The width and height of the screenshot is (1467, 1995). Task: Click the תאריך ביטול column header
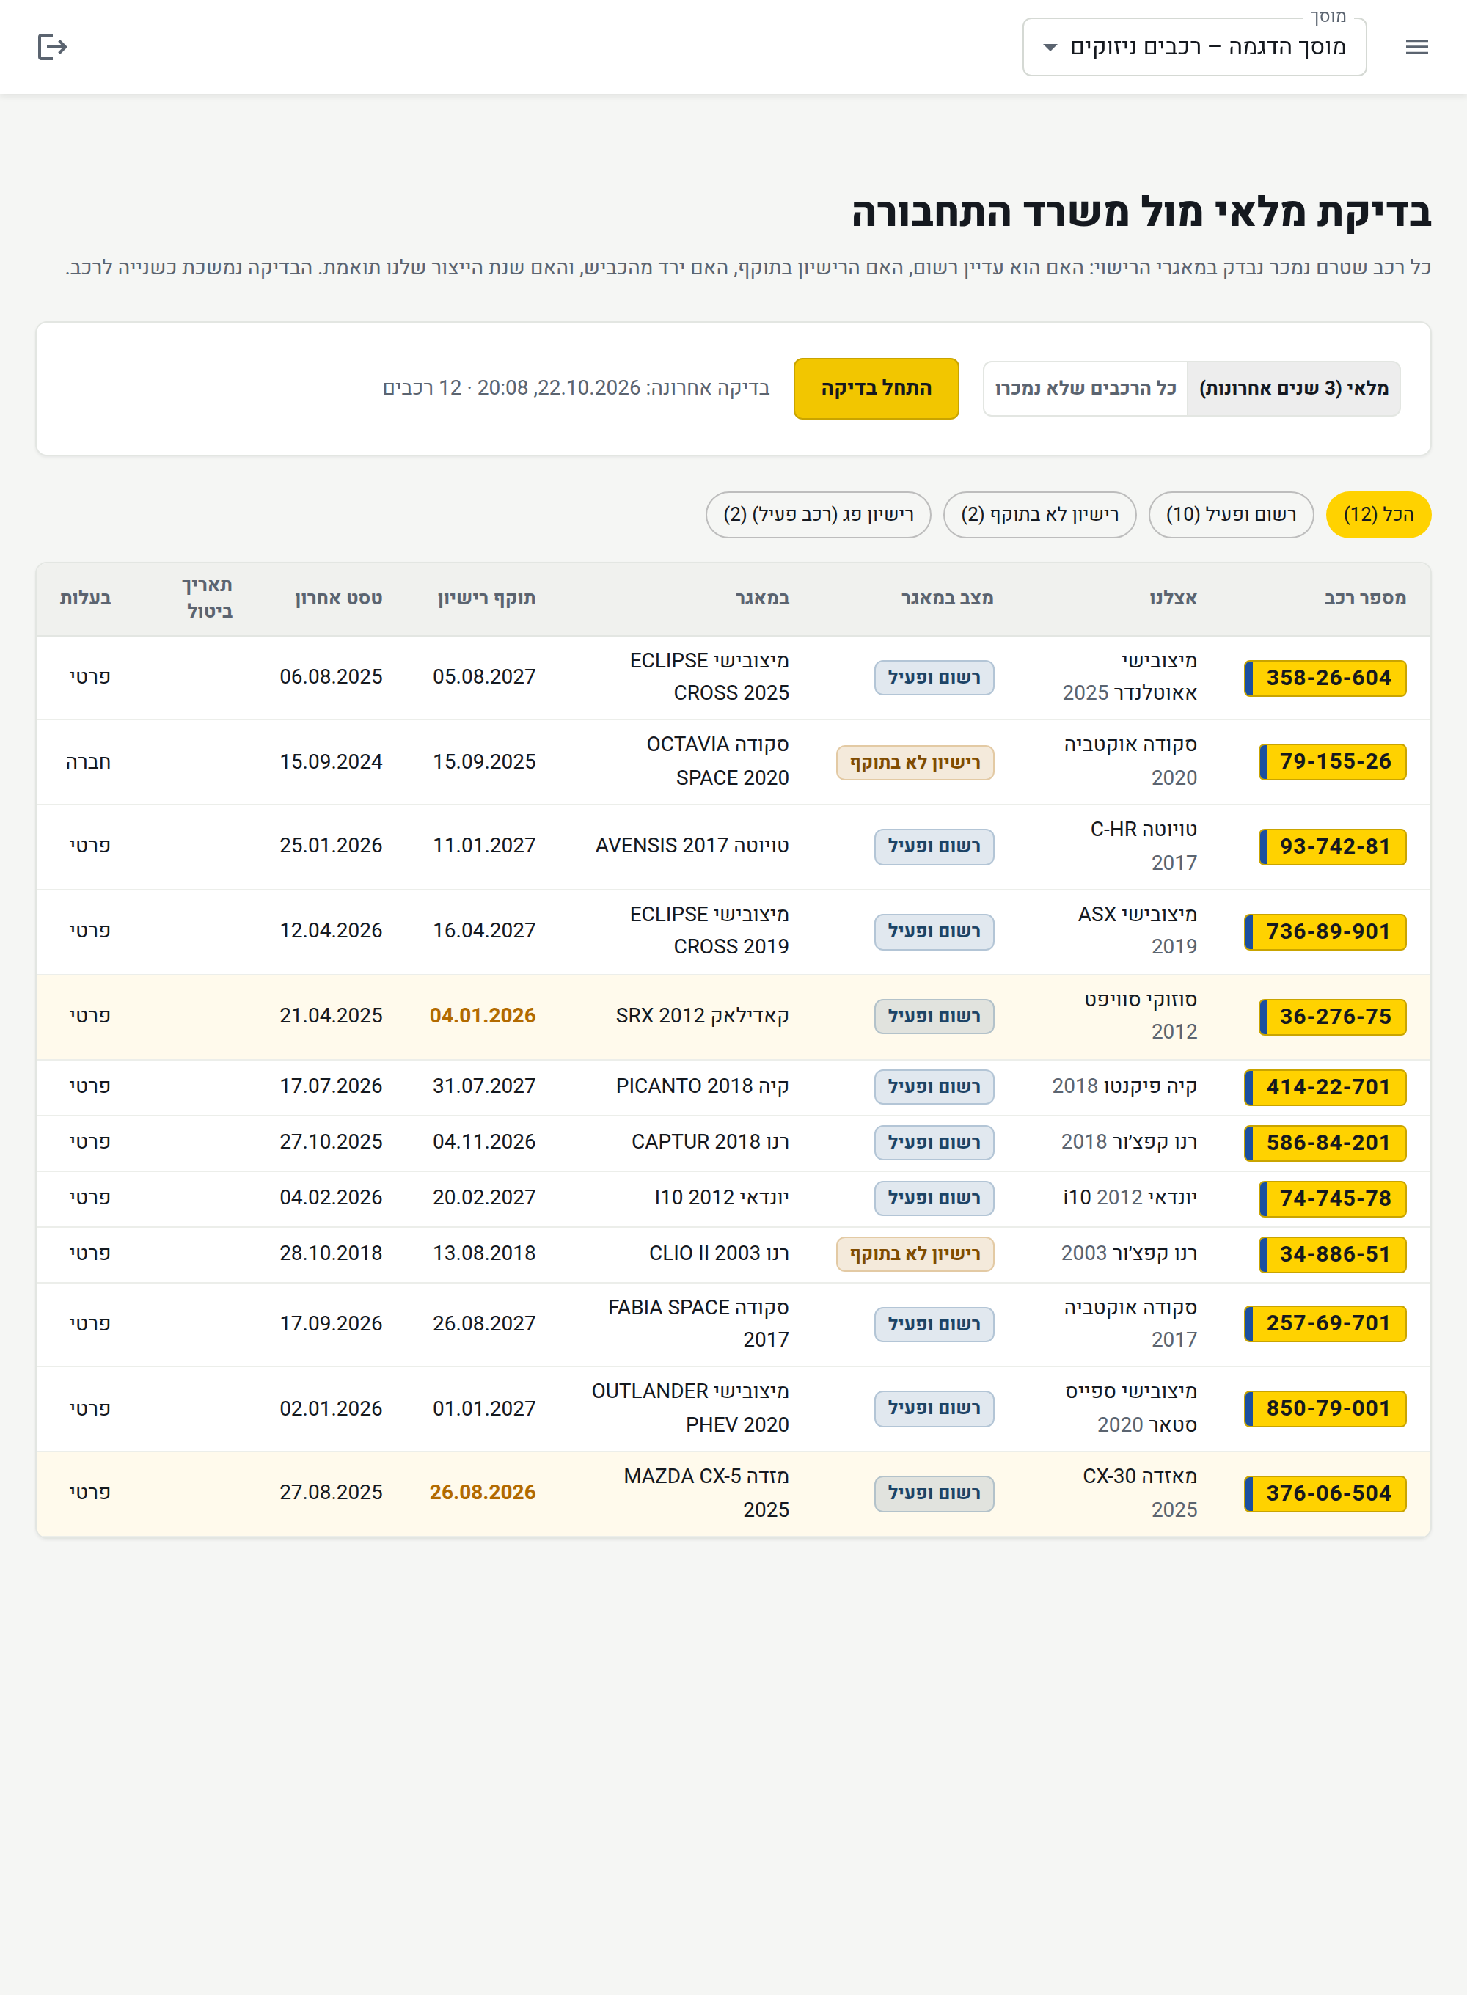click(207, 598)
